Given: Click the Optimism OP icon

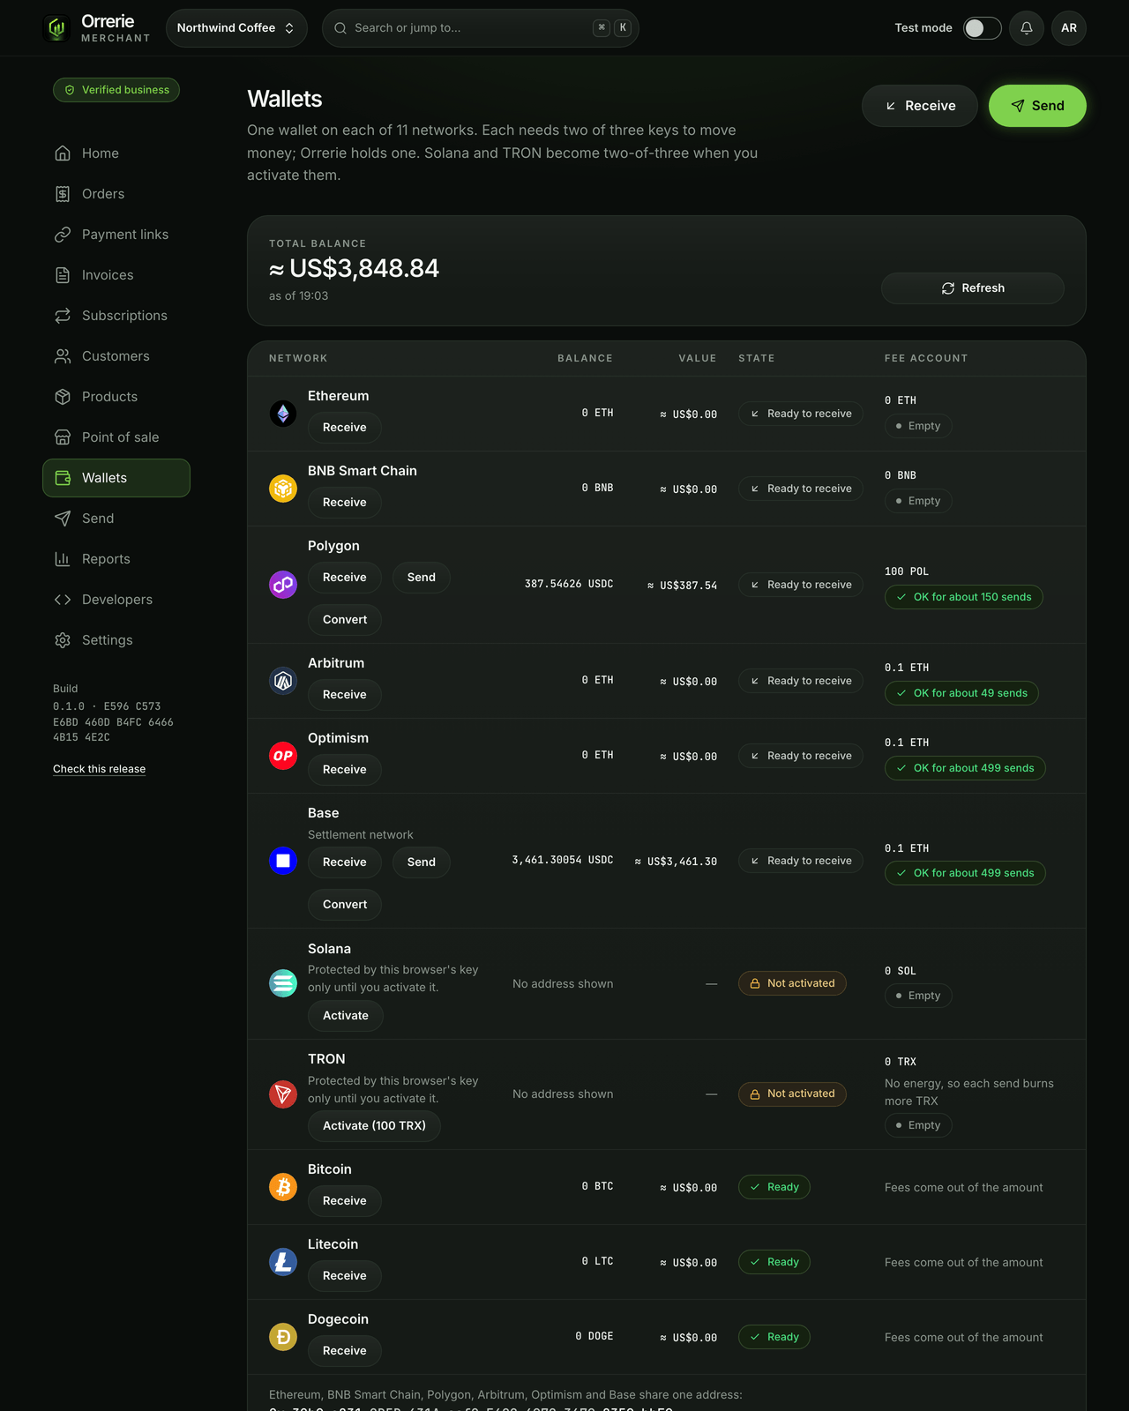Looking at the screenshot, I should pyautogui.click(x=283, y=755).
